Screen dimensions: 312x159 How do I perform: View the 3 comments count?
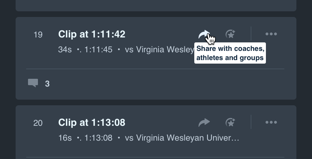pyautogui.click(x=47, y=84)
